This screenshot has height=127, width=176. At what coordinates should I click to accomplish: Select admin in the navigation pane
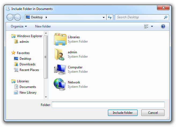(21, 42)
